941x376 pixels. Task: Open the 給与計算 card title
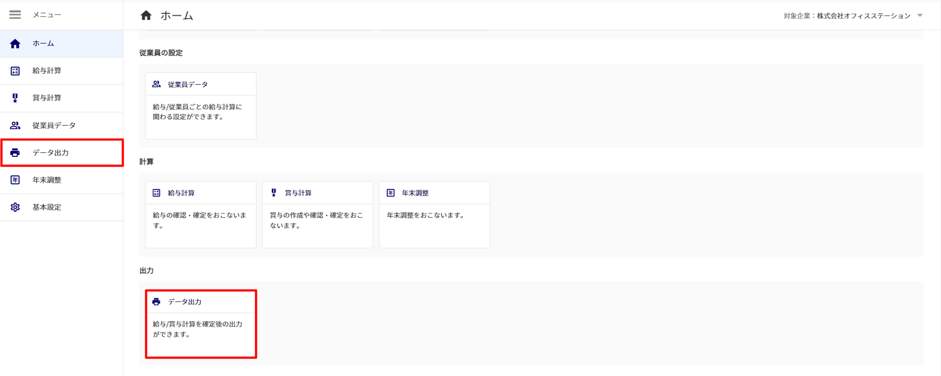coord(181,193)
